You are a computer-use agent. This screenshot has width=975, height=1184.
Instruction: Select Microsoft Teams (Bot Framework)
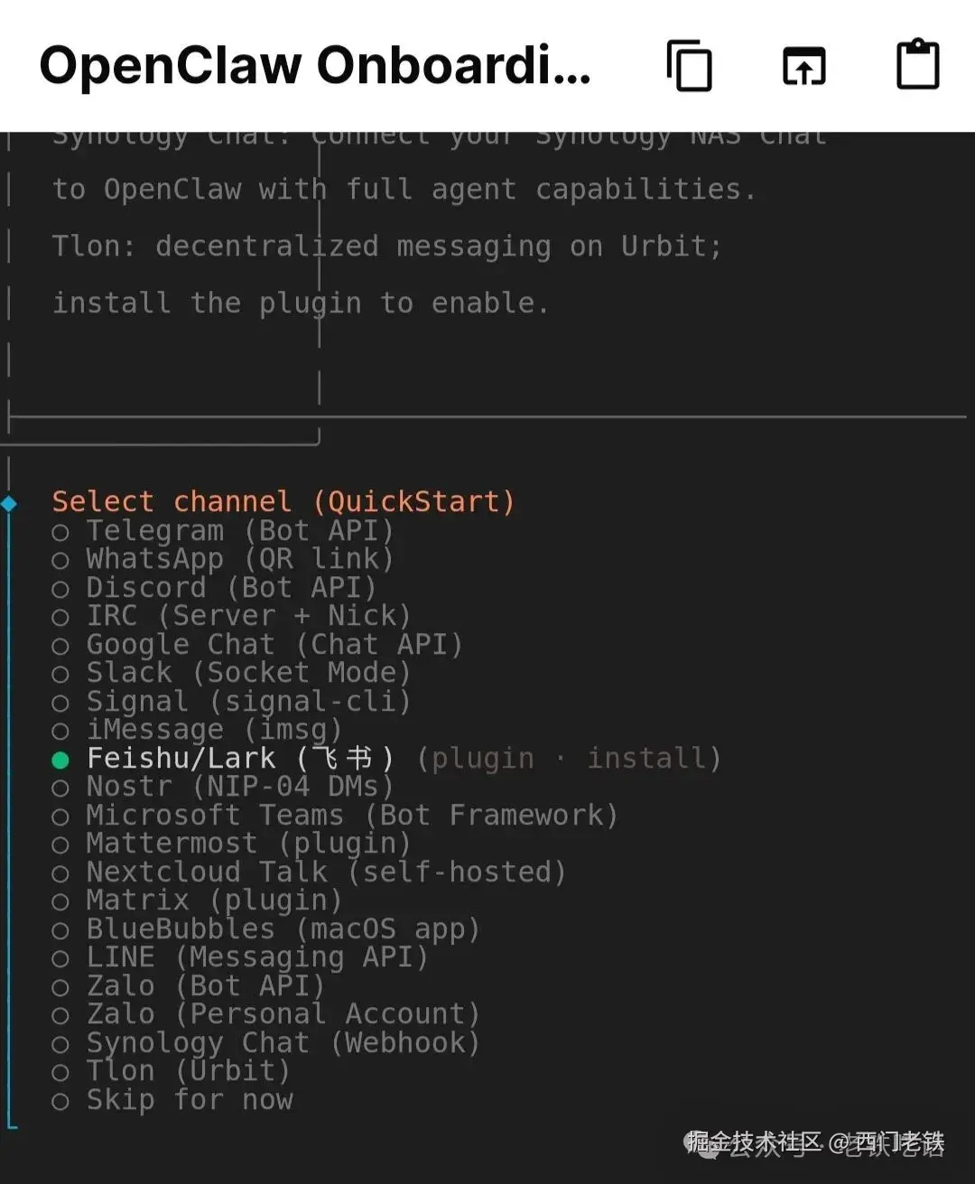click(351, 816)
